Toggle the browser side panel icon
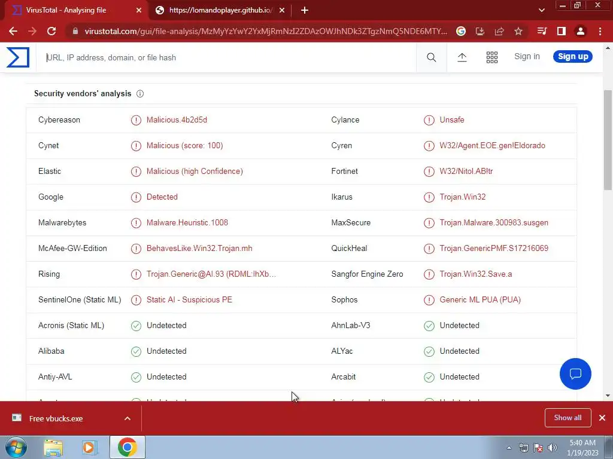This screenshot has height=459, width=613. (562, 31)
